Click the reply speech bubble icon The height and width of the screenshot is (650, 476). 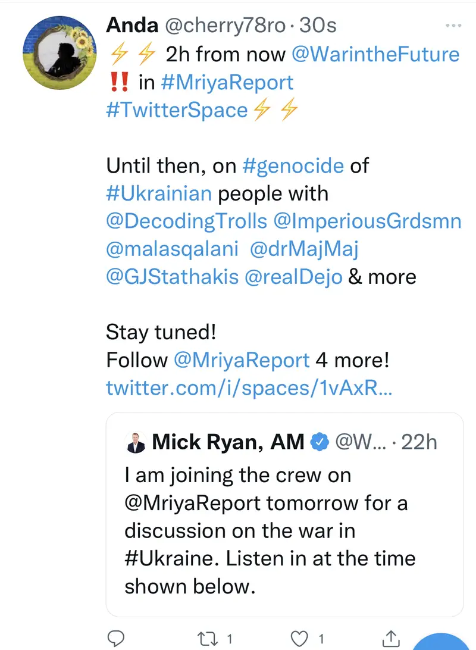tap(117, 639)
